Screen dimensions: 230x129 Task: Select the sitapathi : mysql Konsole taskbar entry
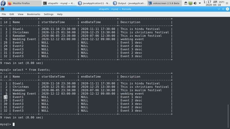59,3
